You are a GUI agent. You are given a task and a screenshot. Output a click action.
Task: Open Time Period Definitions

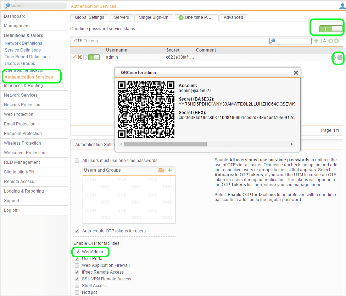[27, 57]
